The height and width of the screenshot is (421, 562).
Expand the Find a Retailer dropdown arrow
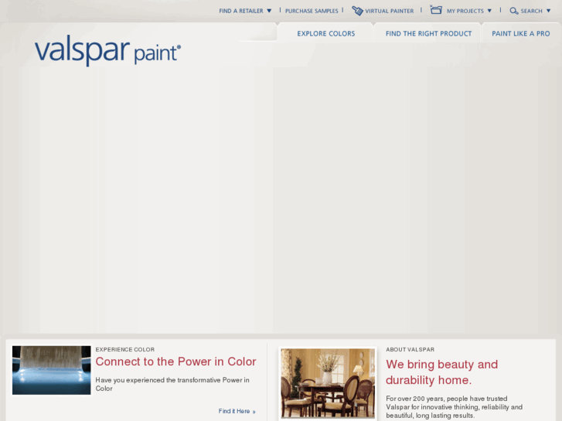(x=269, y=11)
